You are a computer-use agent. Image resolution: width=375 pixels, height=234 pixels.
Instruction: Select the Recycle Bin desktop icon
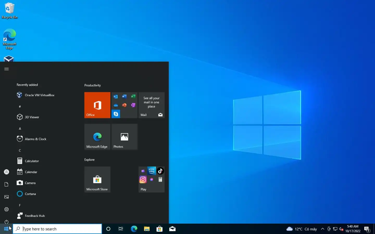[x=10, y=11]
